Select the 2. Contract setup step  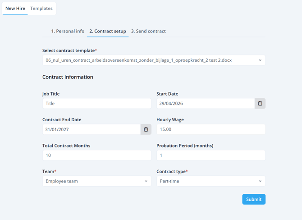coord(108,31)
